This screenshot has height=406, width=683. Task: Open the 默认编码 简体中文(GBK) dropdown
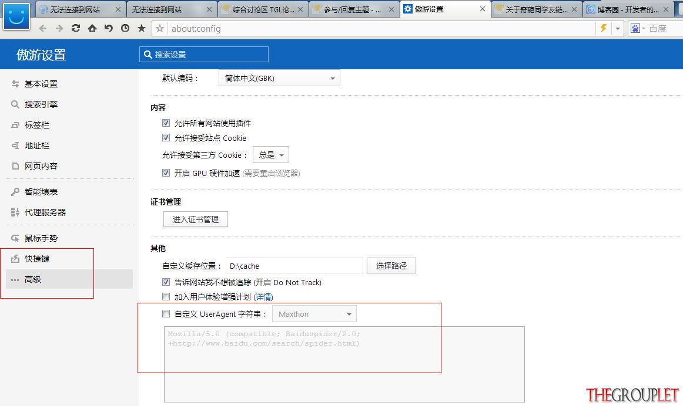point(279,78)
